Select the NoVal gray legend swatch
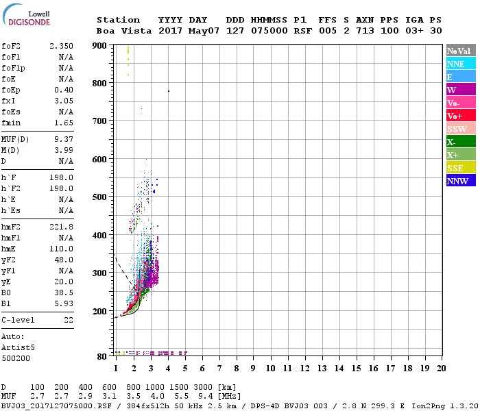Screen dimensions: 480x411 click(x=461, y=51)
